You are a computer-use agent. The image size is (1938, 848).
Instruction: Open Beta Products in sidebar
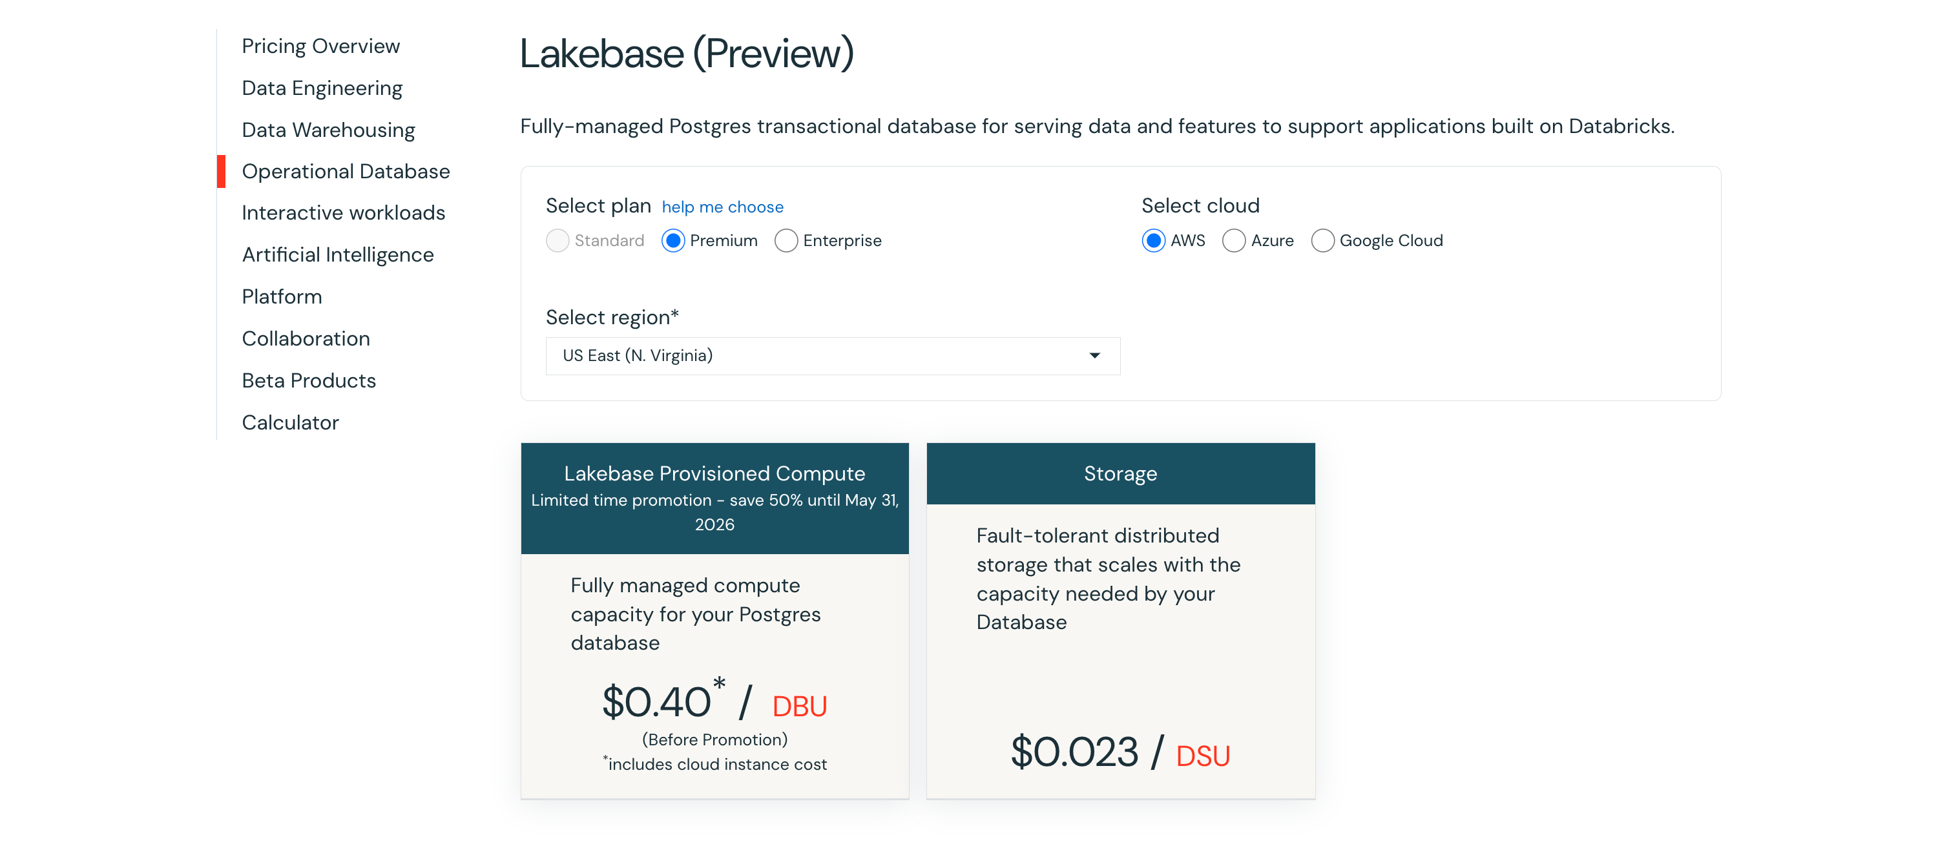[308, 381]
